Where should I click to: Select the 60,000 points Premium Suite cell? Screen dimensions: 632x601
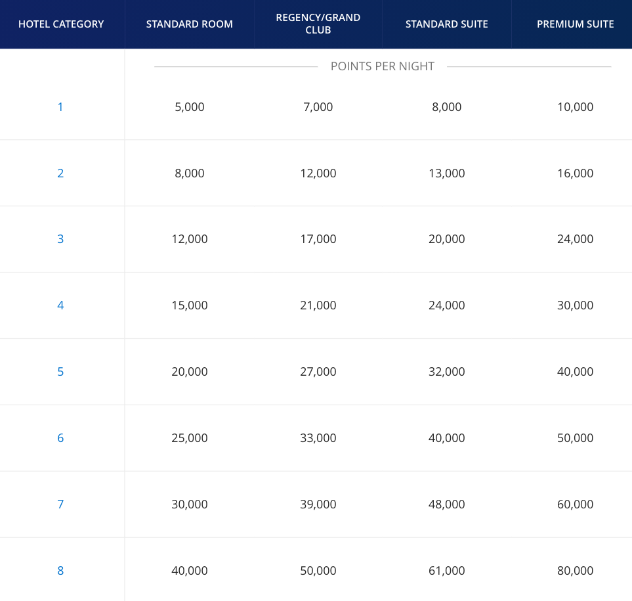coord(575,504)
